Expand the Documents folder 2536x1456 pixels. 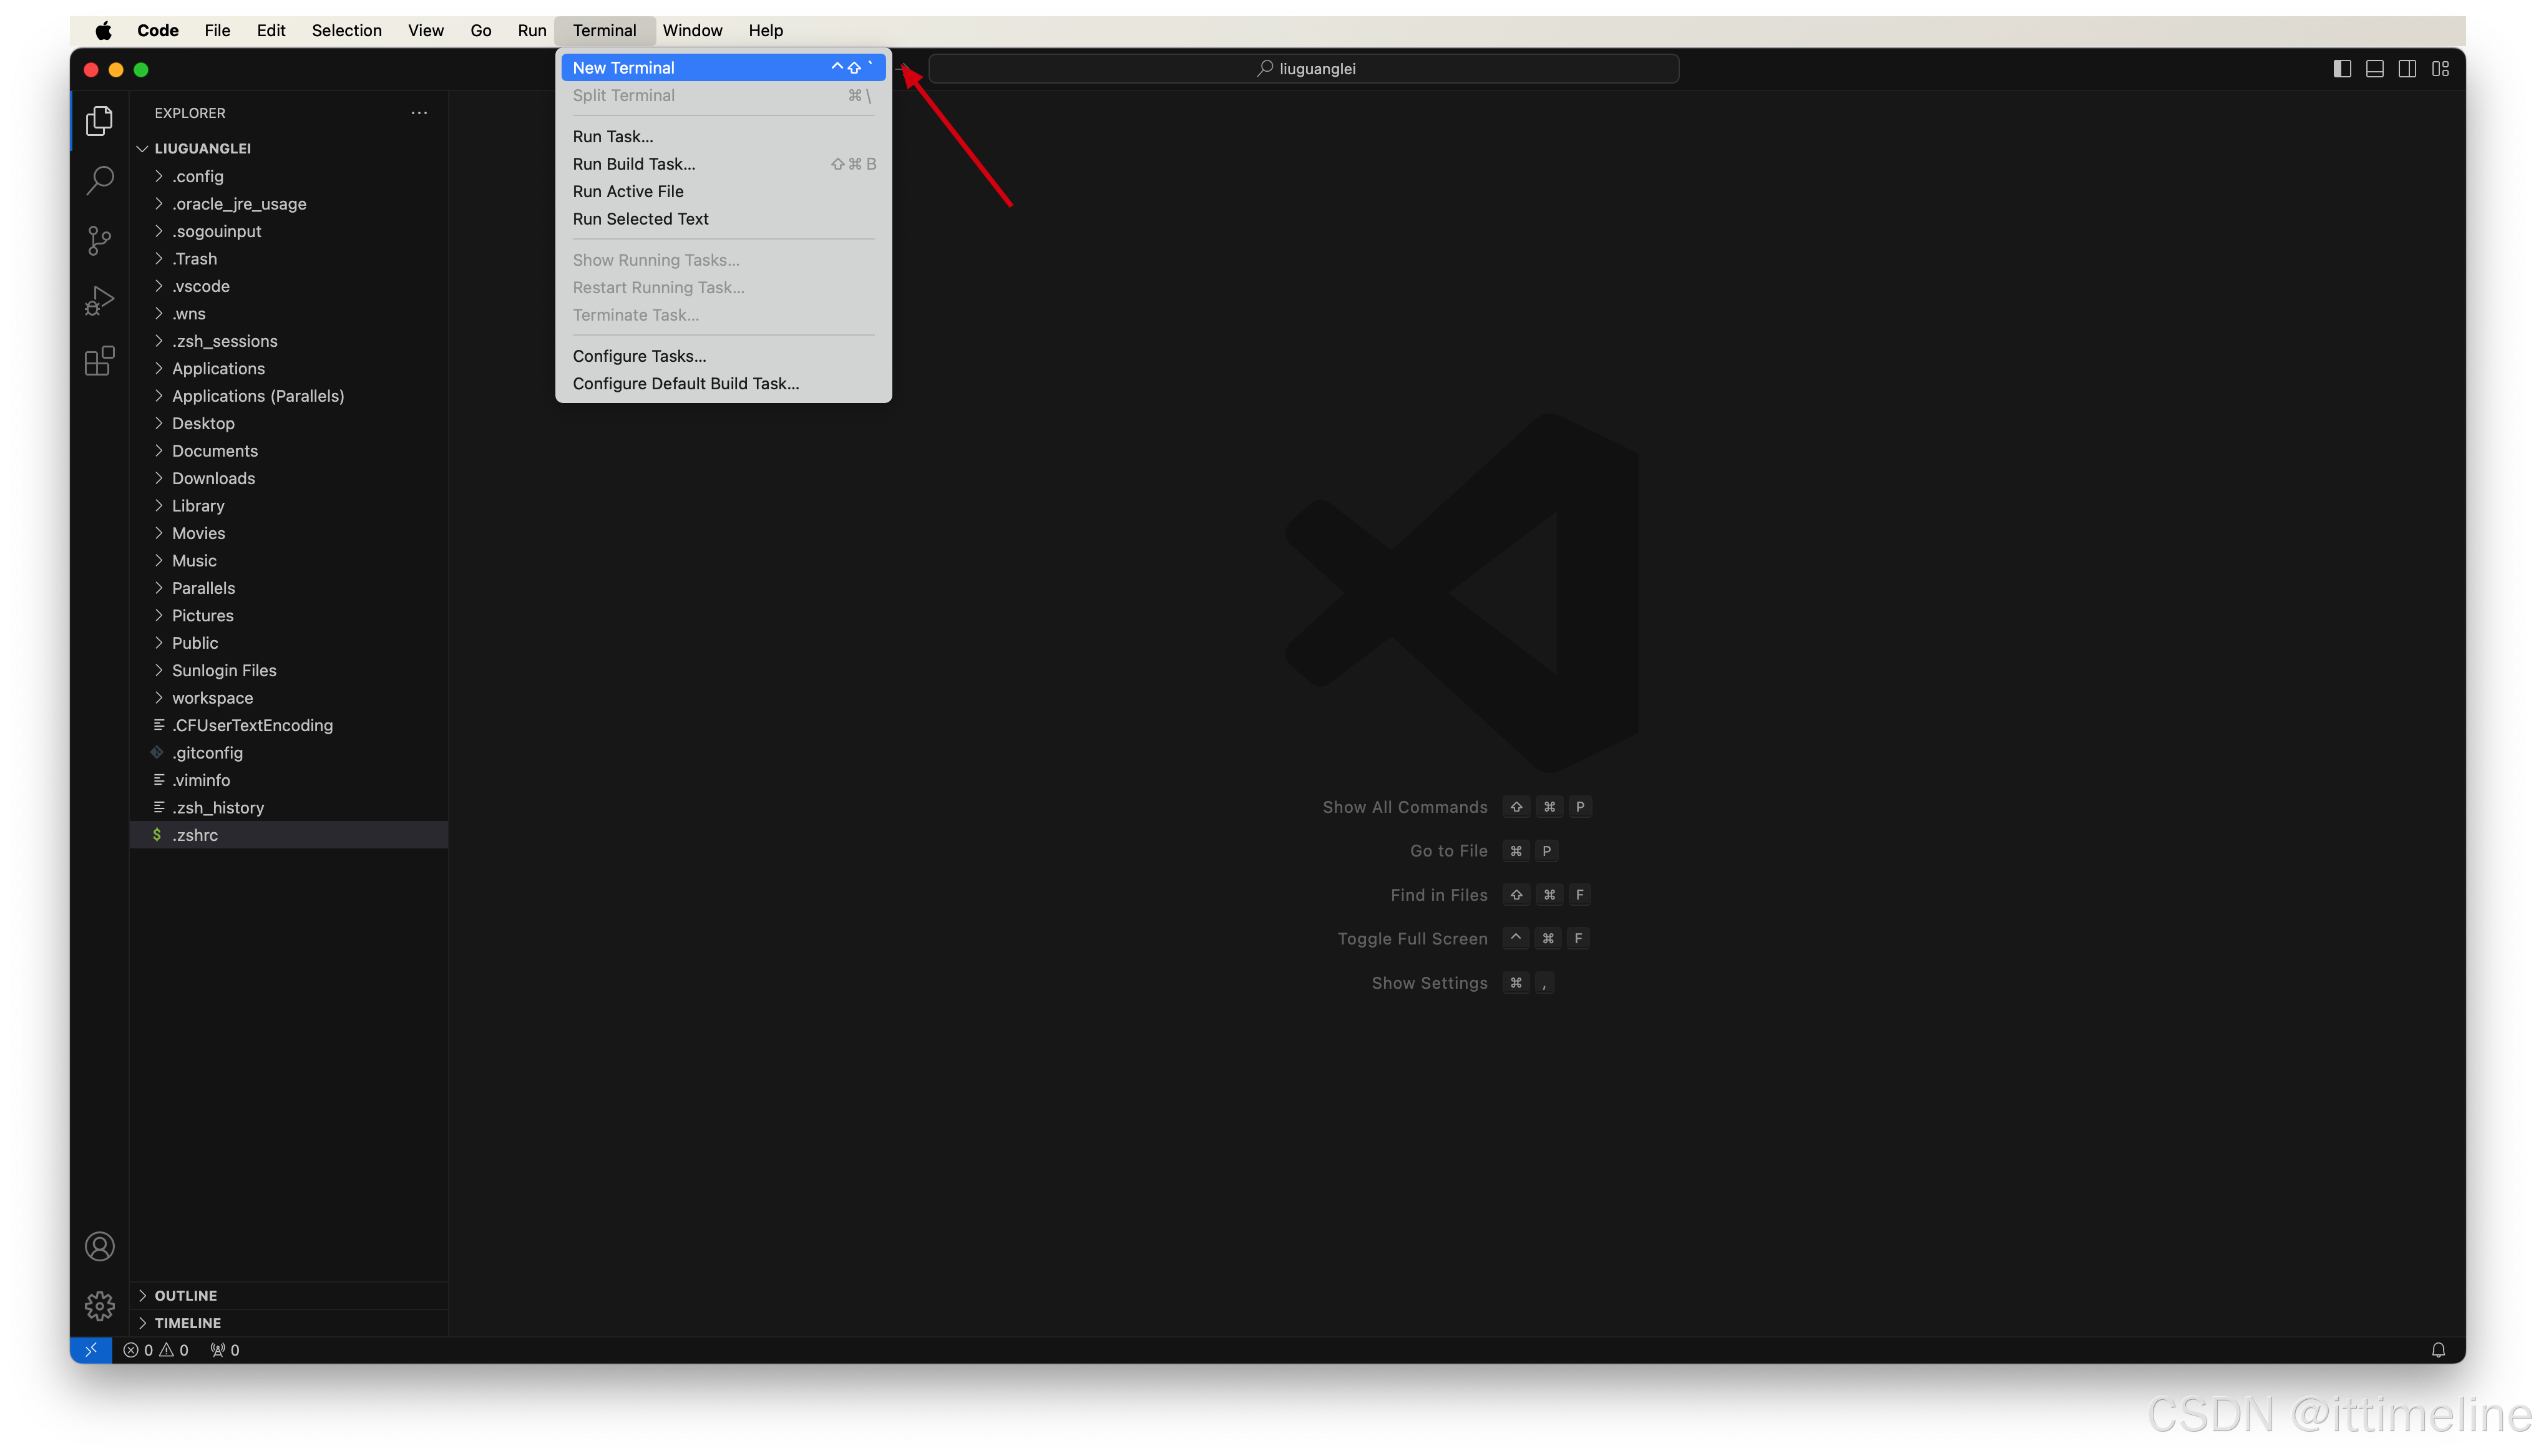click(x=215, y=451)
